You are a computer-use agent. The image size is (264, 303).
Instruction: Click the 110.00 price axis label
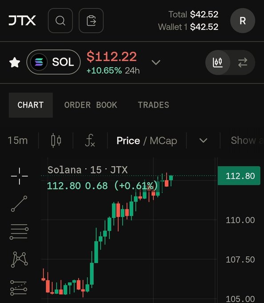coord(240,220)
